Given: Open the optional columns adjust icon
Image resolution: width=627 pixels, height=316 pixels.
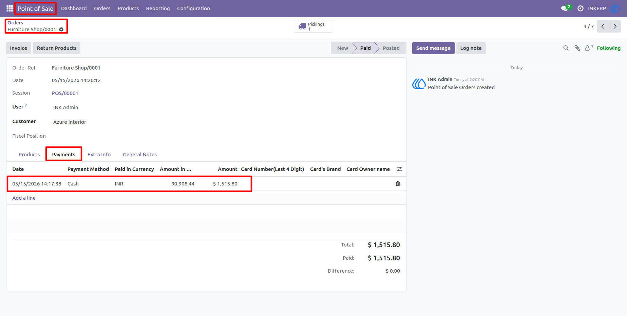Looking at the screenshot, I should (x=399, y=169).
